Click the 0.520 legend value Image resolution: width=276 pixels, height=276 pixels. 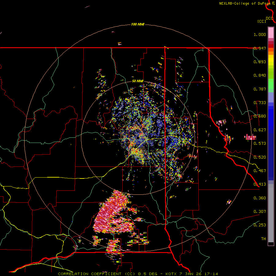tap(260, 157)
